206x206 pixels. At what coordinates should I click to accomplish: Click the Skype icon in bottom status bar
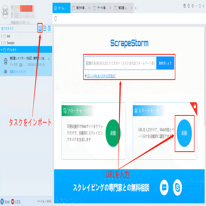[x=2, y=201]
